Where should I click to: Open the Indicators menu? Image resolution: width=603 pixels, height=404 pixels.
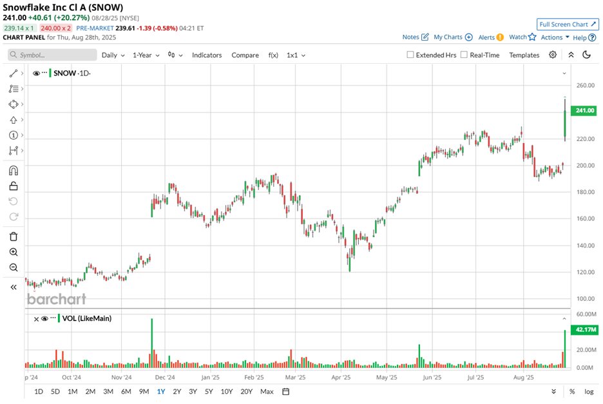[x=207, y=55]
